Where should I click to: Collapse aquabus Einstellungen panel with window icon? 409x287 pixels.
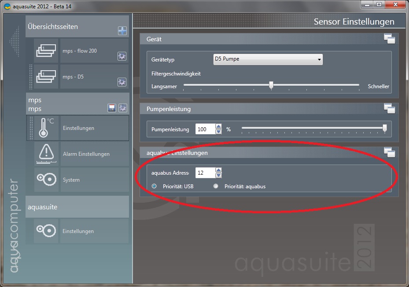point(390,152)
